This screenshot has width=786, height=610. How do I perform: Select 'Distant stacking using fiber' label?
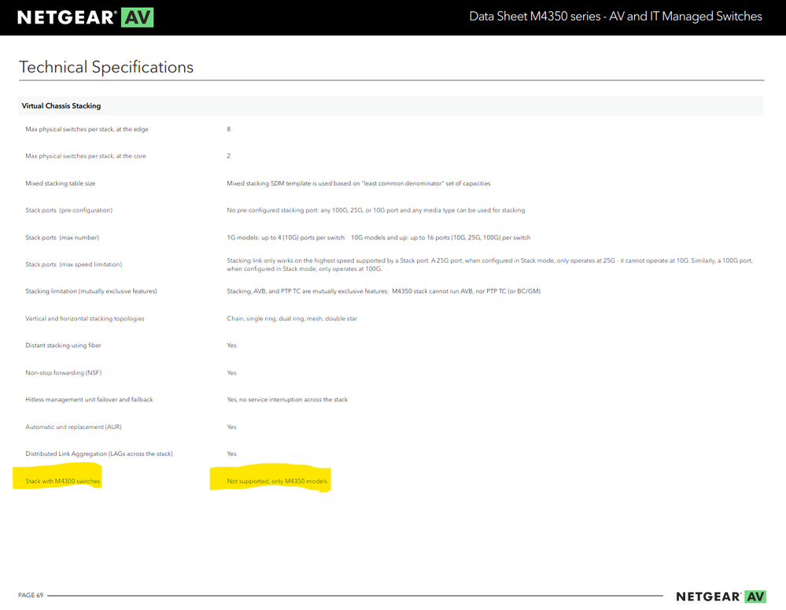pyautogui.click(x=63, y=345)
